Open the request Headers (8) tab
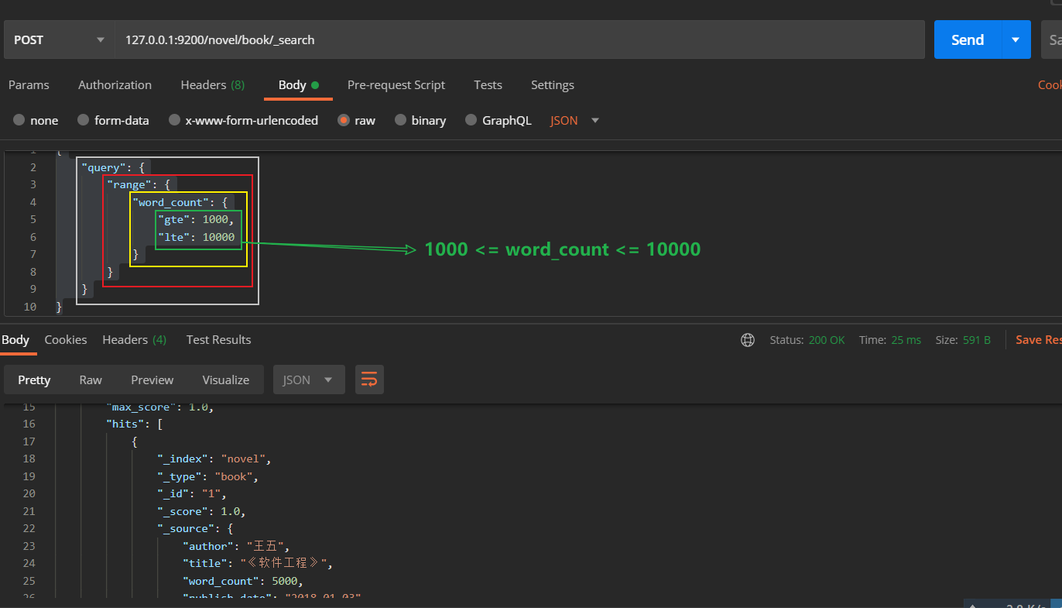Viewport: 1062px width, 608px height. tap(213, 85)
